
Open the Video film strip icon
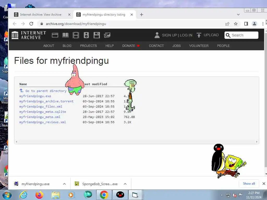76,35
